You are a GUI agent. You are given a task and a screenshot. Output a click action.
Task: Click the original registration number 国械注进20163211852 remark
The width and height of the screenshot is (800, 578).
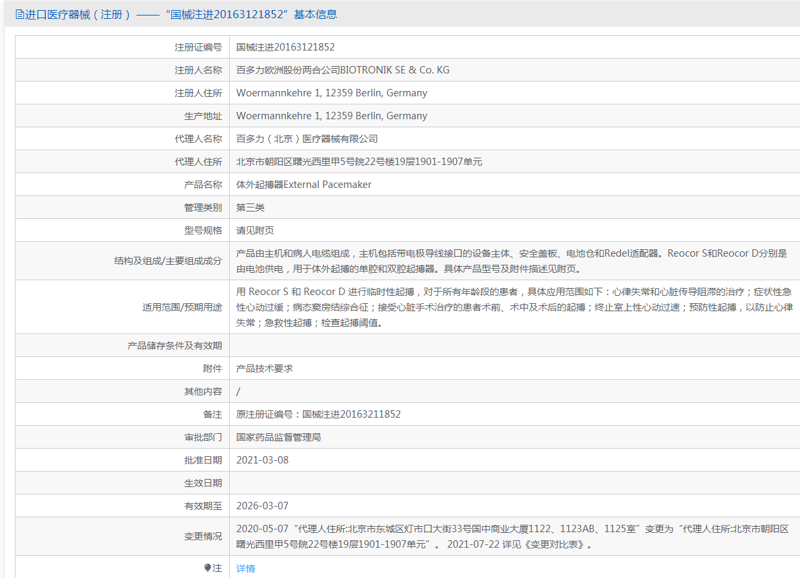pos(318,414)
